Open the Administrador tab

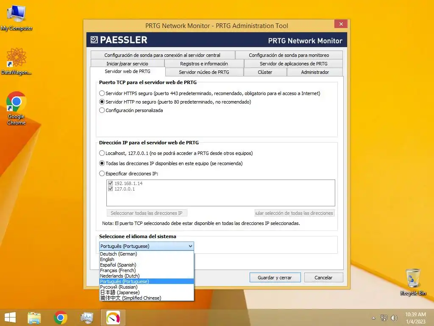pos(315,72)
